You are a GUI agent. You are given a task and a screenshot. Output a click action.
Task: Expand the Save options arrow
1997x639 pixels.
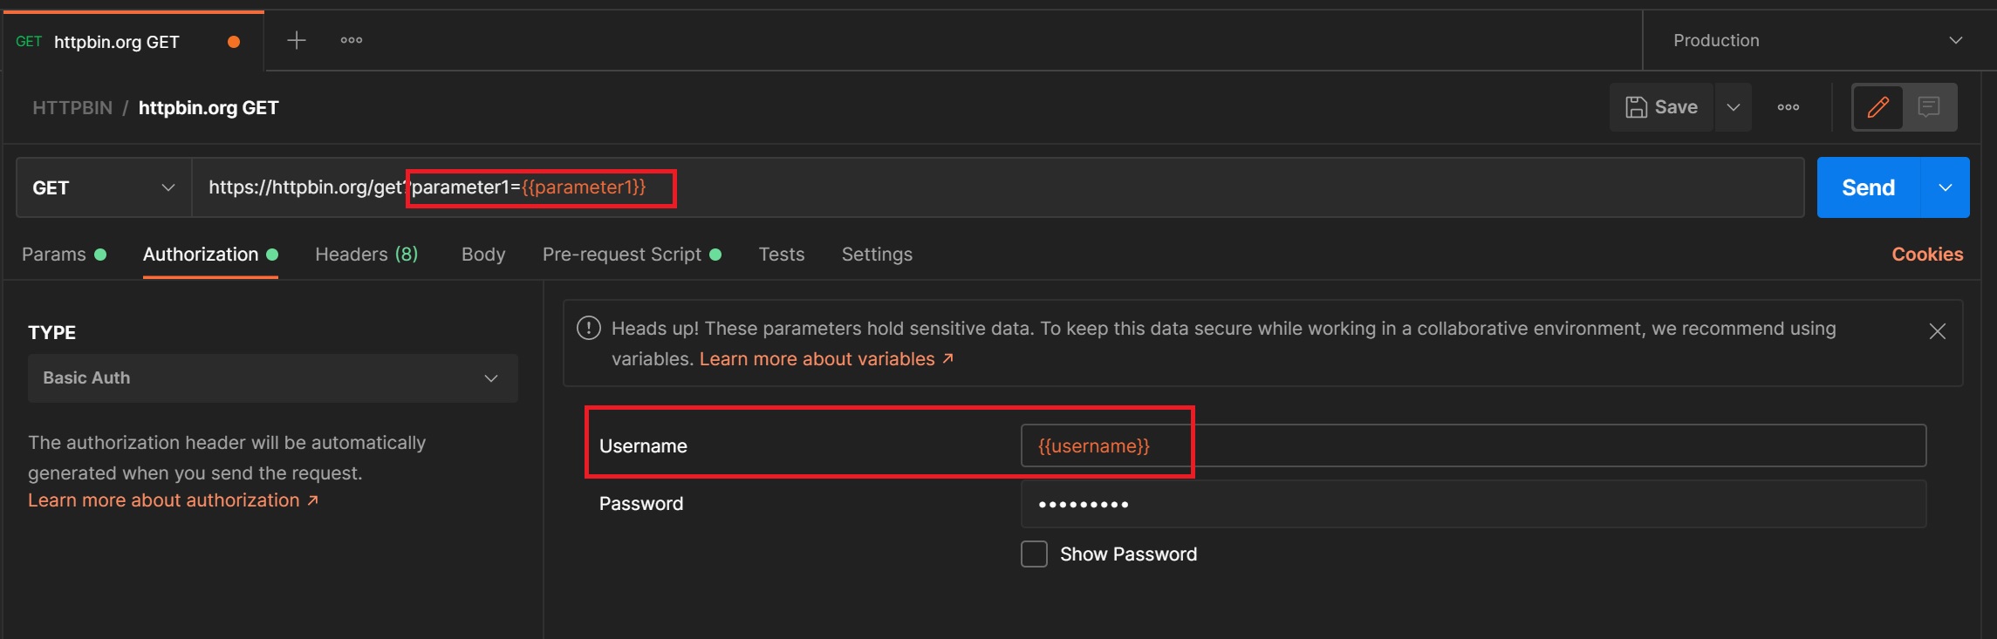(1733, 107)
